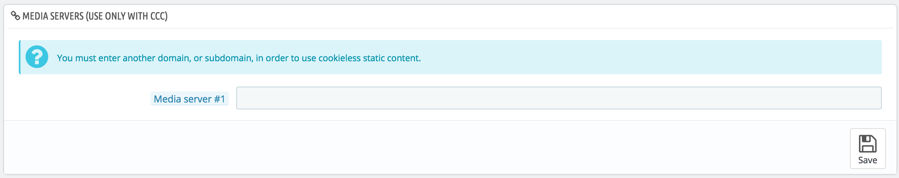This screenshot has width=899, height=178.
Task: Click the "#1" in the Media server label
Action: pos(219,99)
